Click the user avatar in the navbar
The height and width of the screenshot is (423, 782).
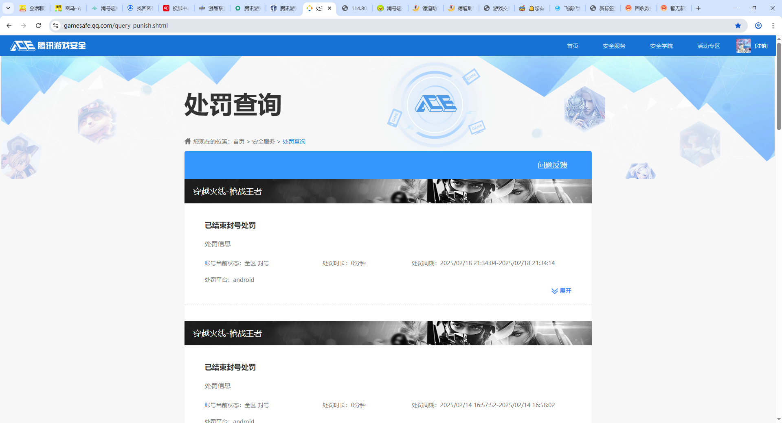(x=743, y=46)
